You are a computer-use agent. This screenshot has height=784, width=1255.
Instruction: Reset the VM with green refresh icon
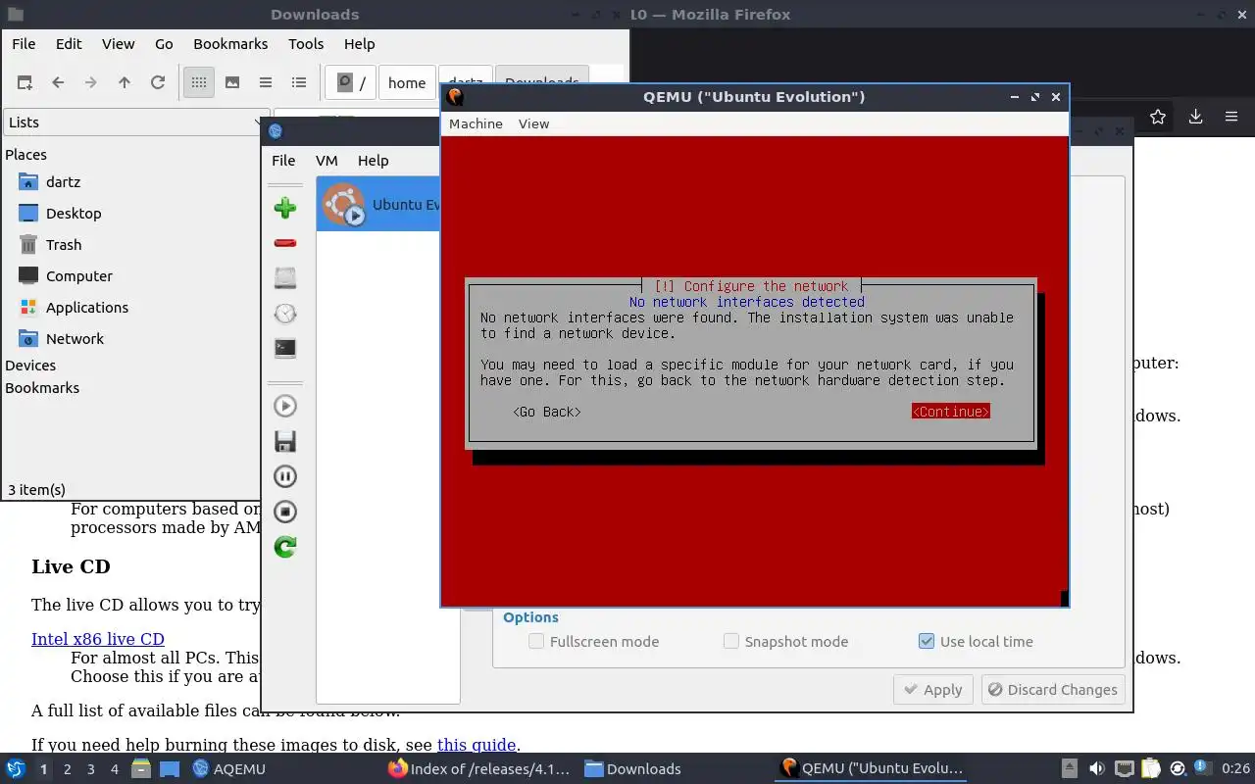285,547
